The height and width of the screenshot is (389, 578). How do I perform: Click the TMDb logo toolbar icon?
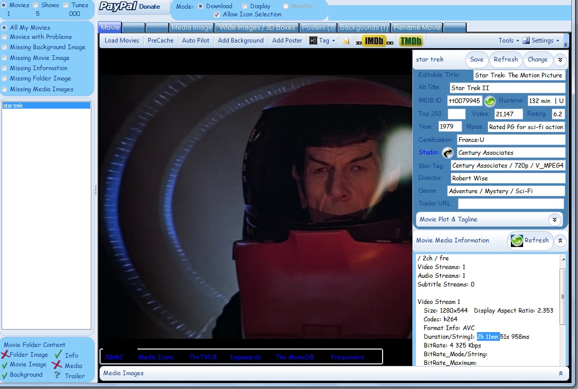coord(410,41)
